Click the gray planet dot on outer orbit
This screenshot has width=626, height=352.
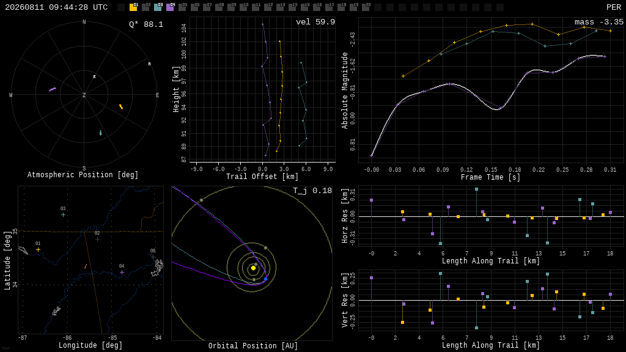point(201,200)
